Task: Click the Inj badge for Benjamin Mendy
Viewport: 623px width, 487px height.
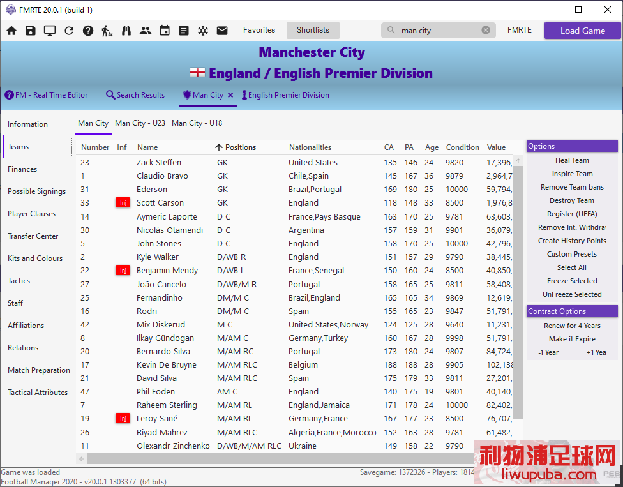Action: point(123,271)
